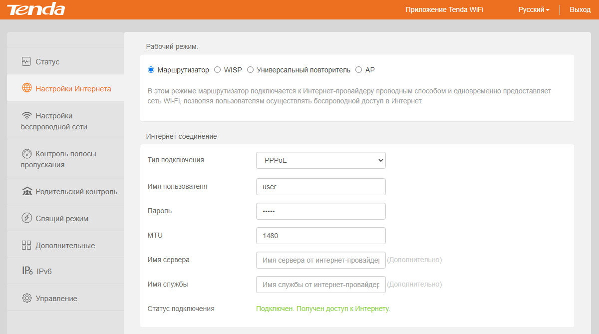Click the MTU input field
The width and height of the screenshot is (599, 334).
[320, 236]
